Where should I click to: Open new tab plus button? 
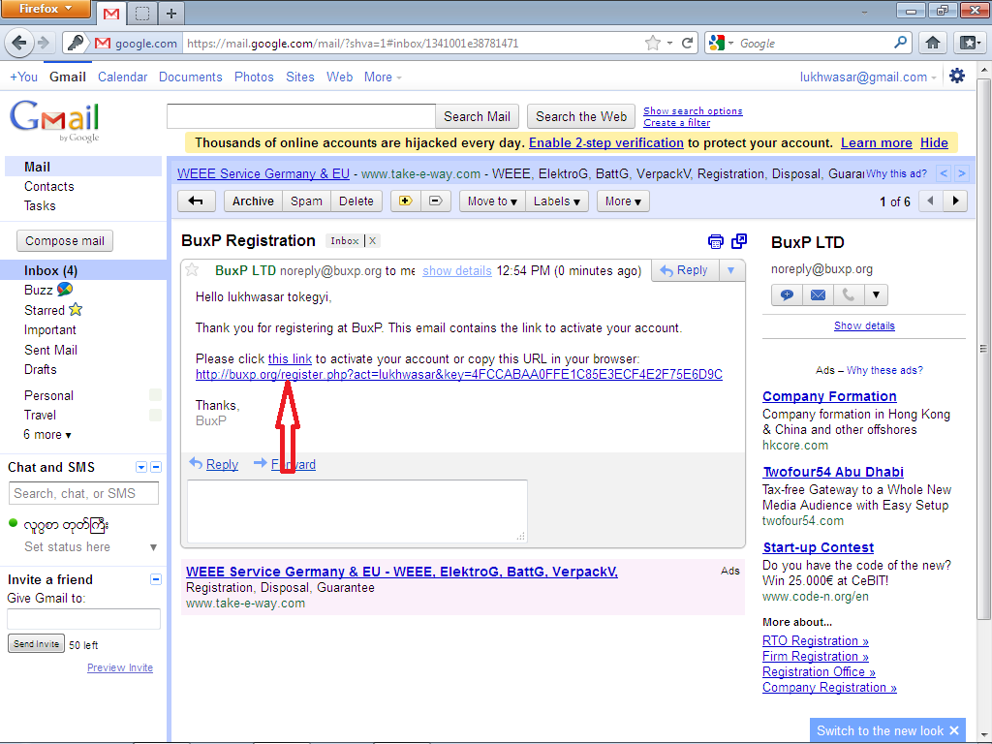[x=170, y=14]
